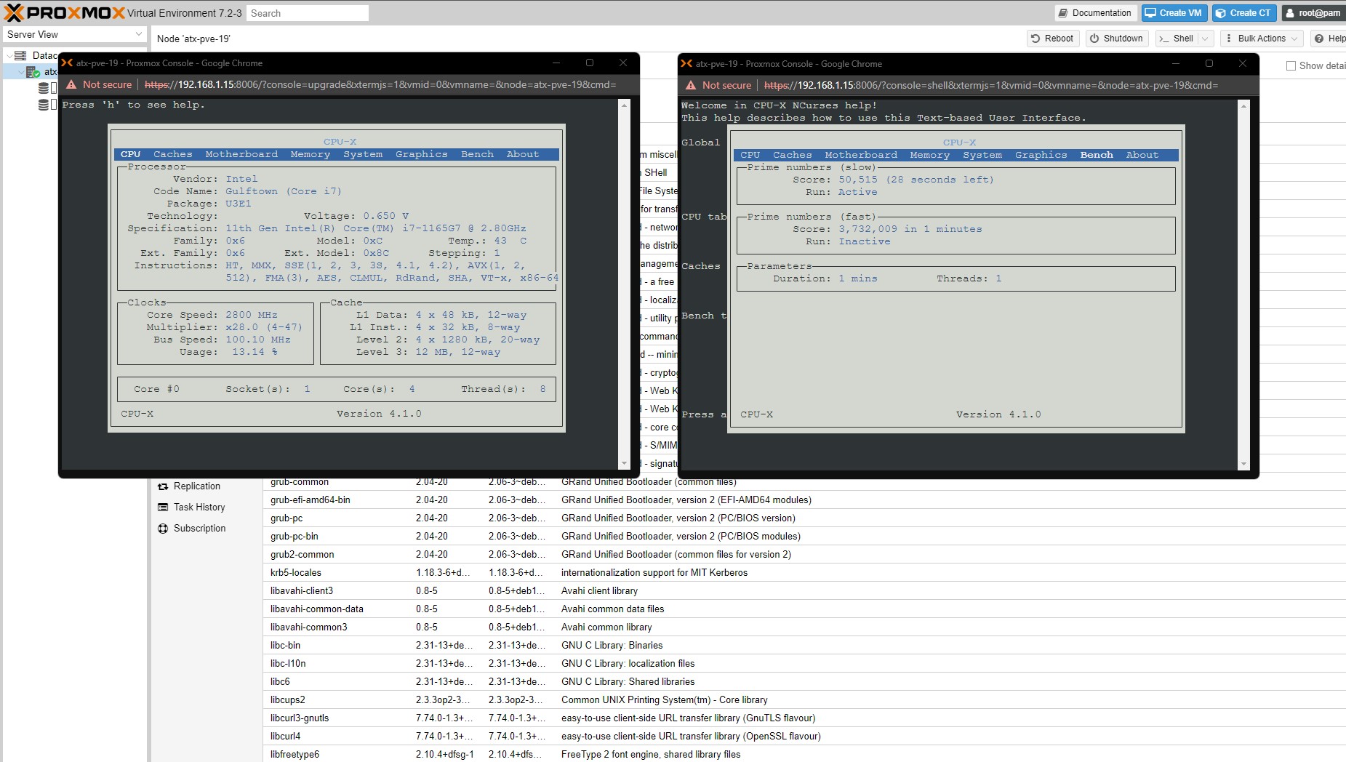The image size is (1346, 762).
Task: Open the Replication menu item
Action: coord(196,486)
